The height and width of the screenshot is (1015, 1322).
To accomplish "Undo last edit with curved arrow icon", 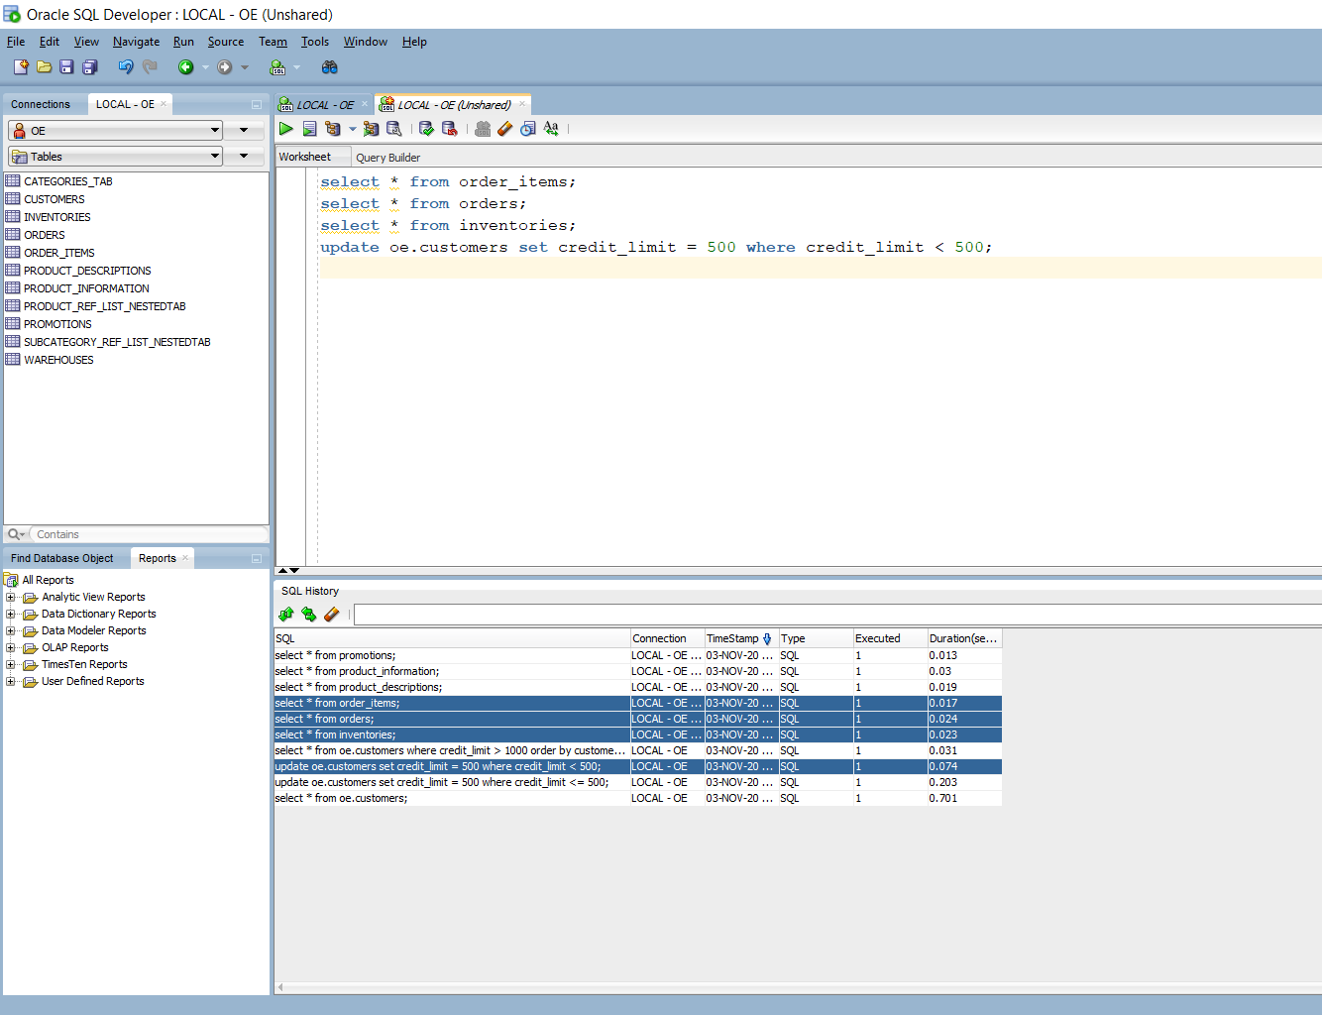I will pos(126,66).
